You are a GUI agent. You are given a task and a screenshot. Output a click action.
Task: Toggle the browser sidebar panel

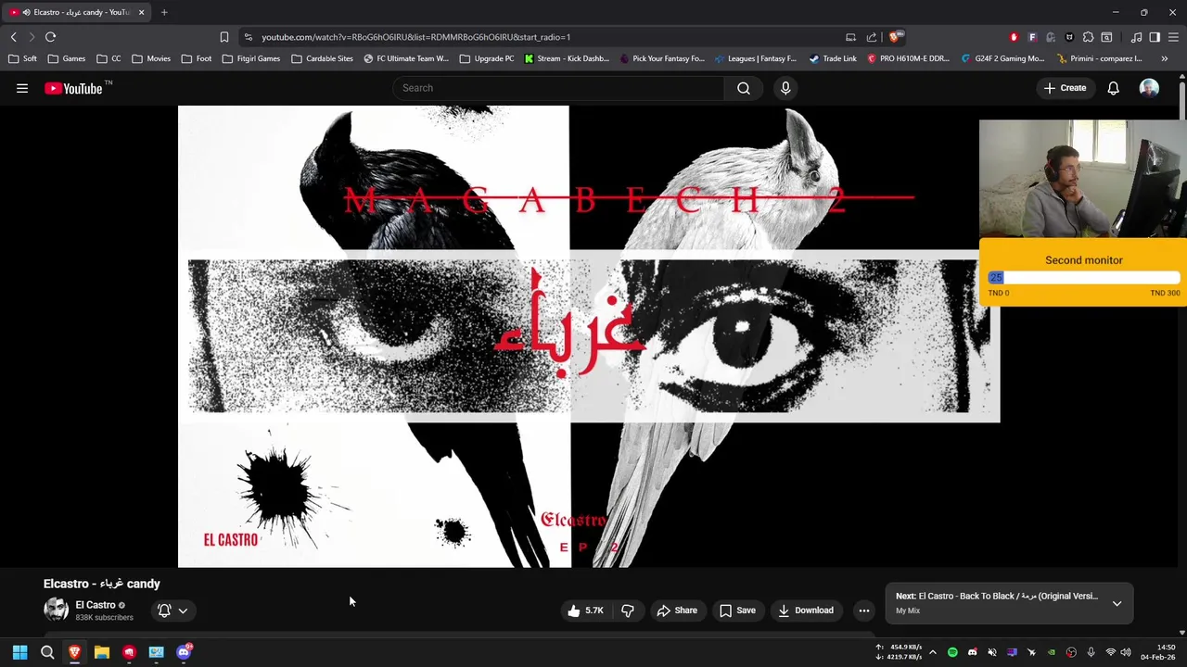tap(1155, 37)
